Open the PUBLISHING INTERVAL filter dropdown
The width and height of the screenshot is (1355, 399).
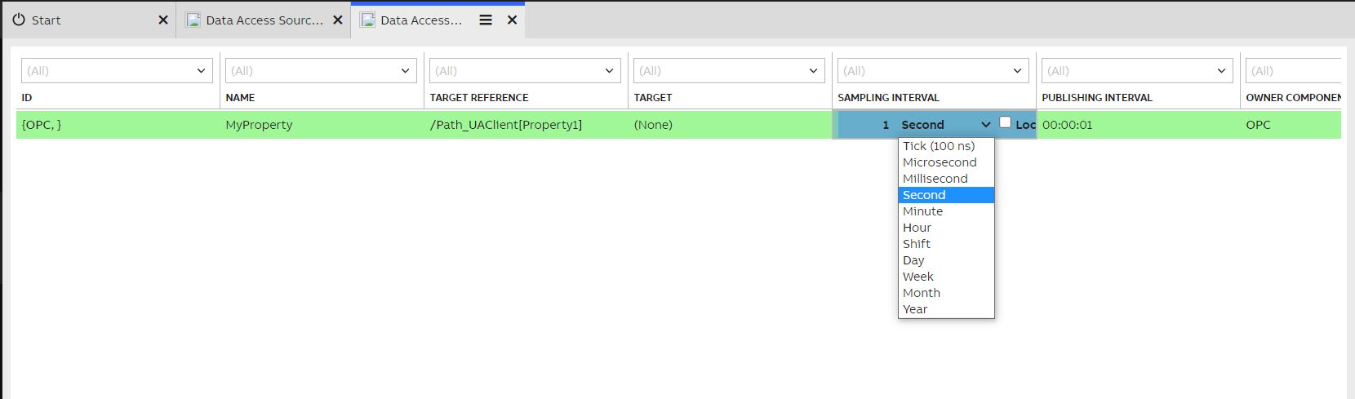click(1222, 71)
